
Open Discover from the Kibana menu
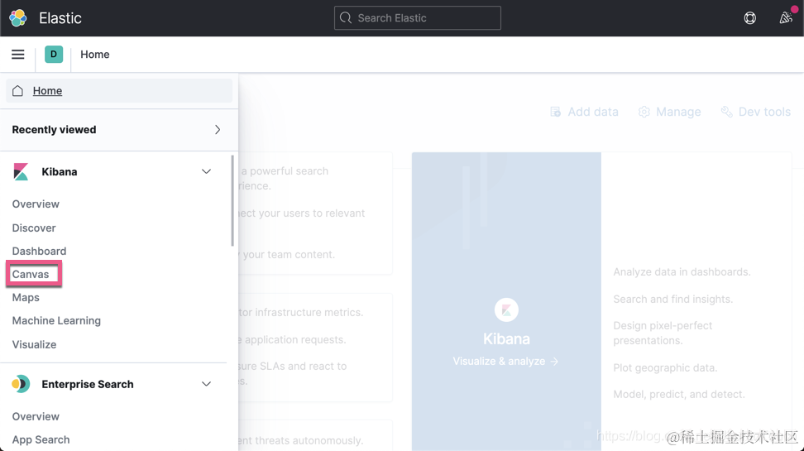34,228
